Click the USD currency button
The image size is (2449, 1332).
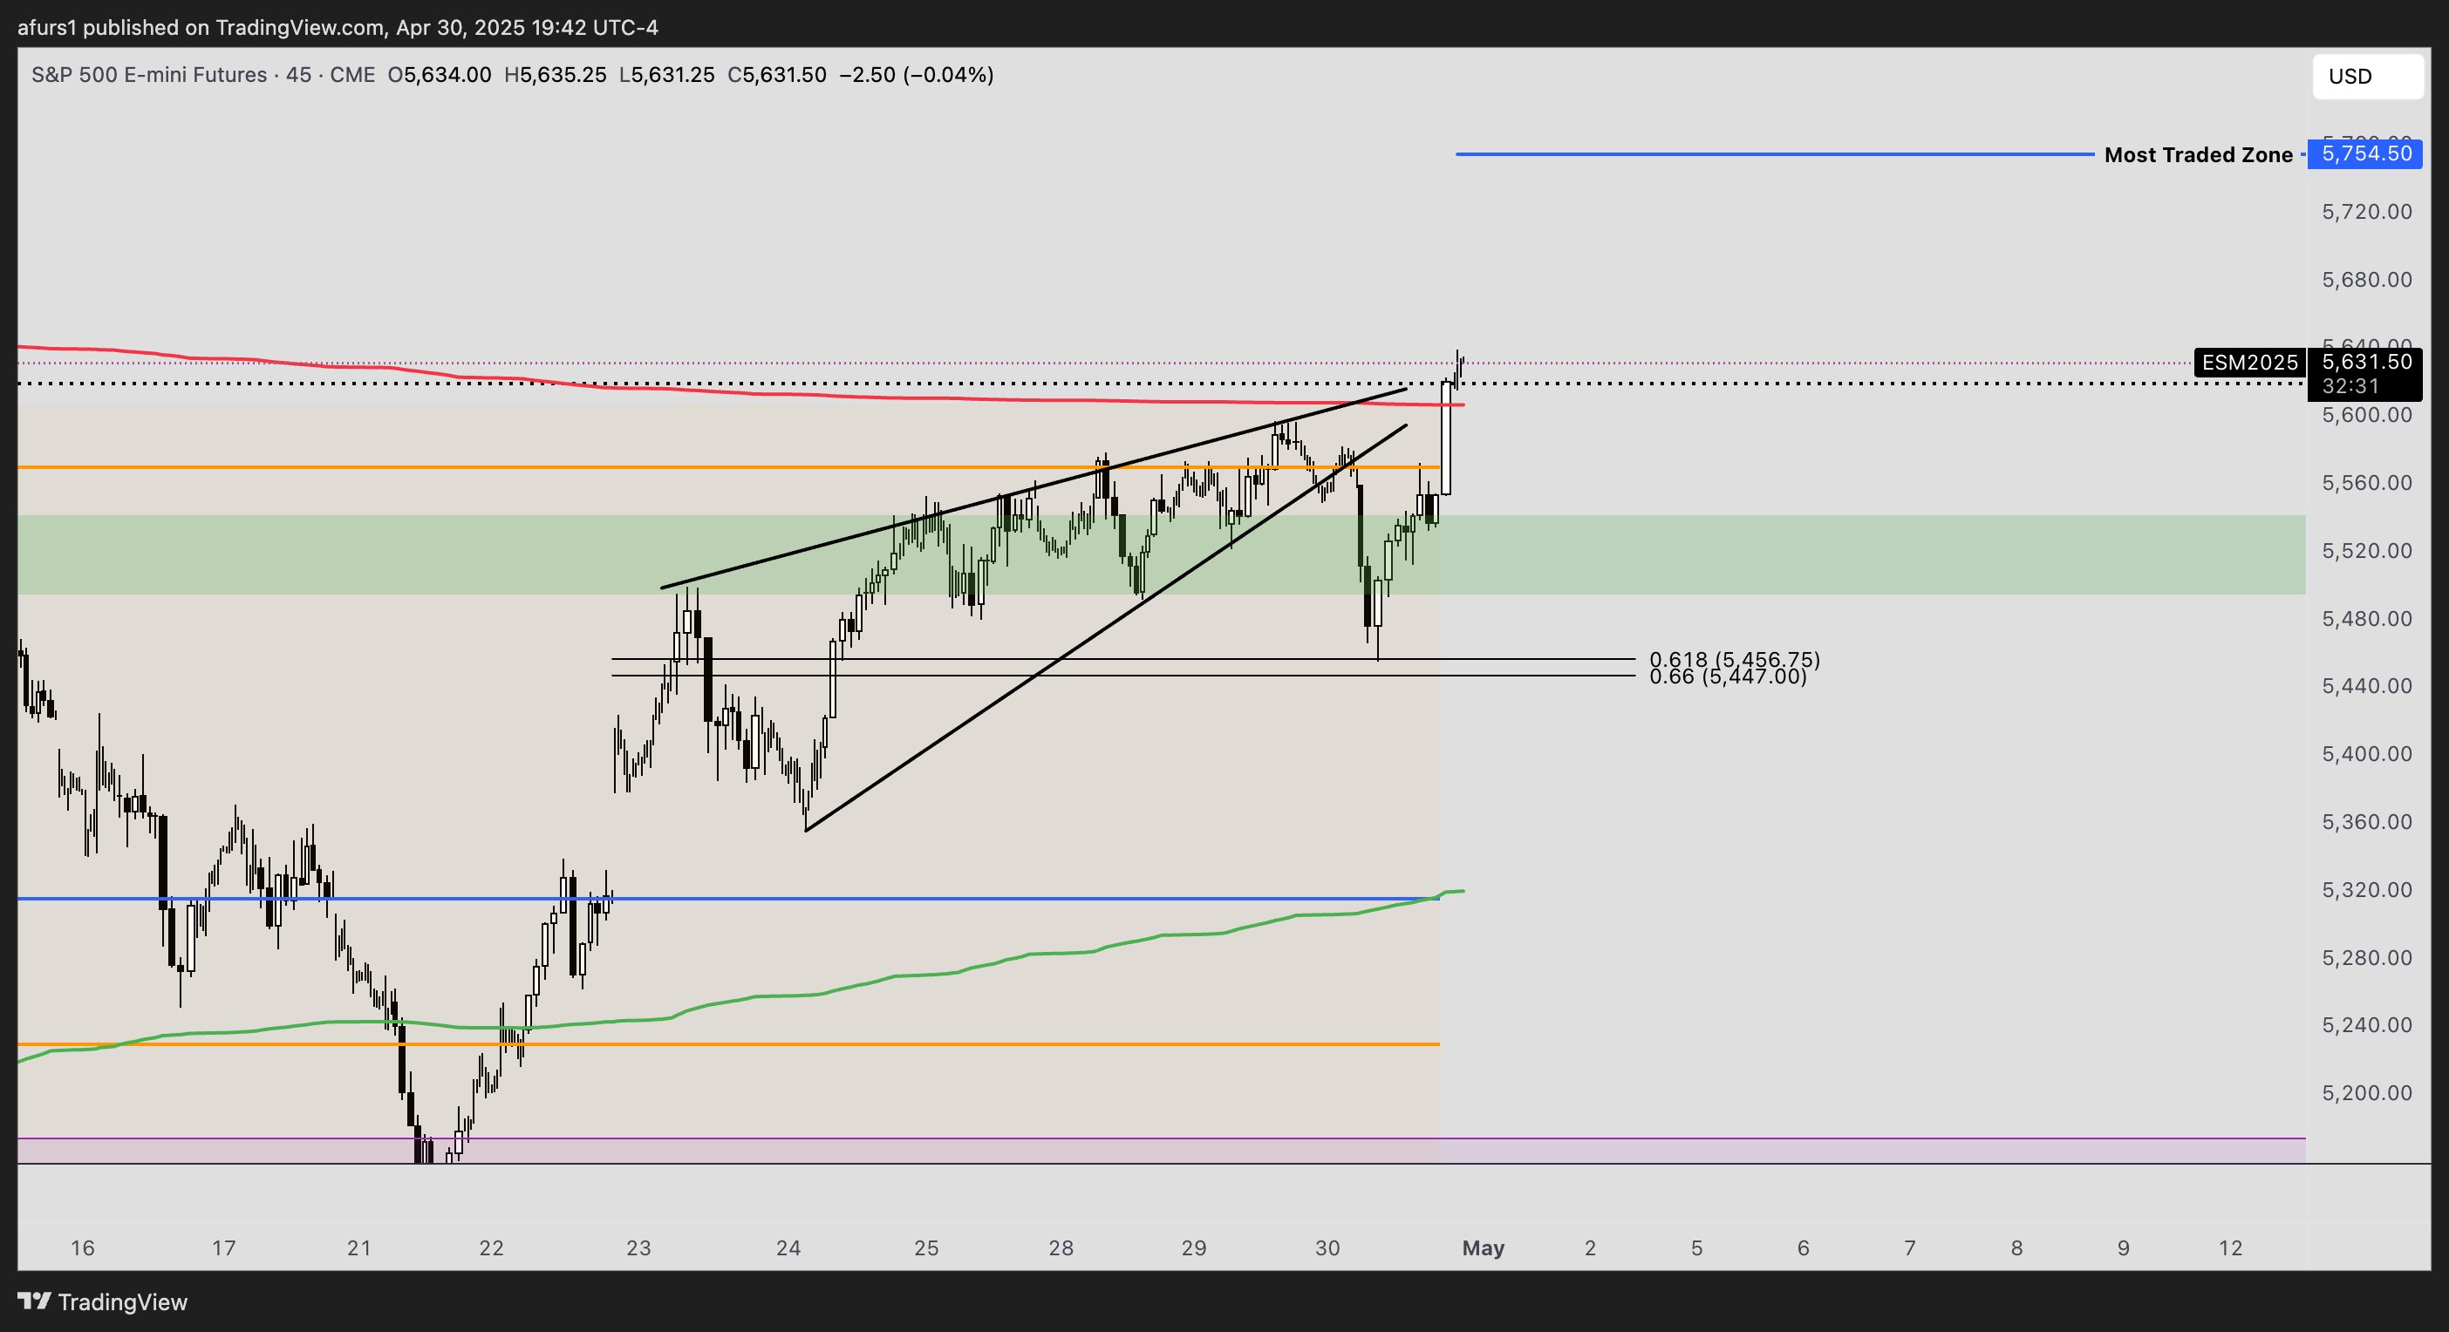coord(2367,76)
